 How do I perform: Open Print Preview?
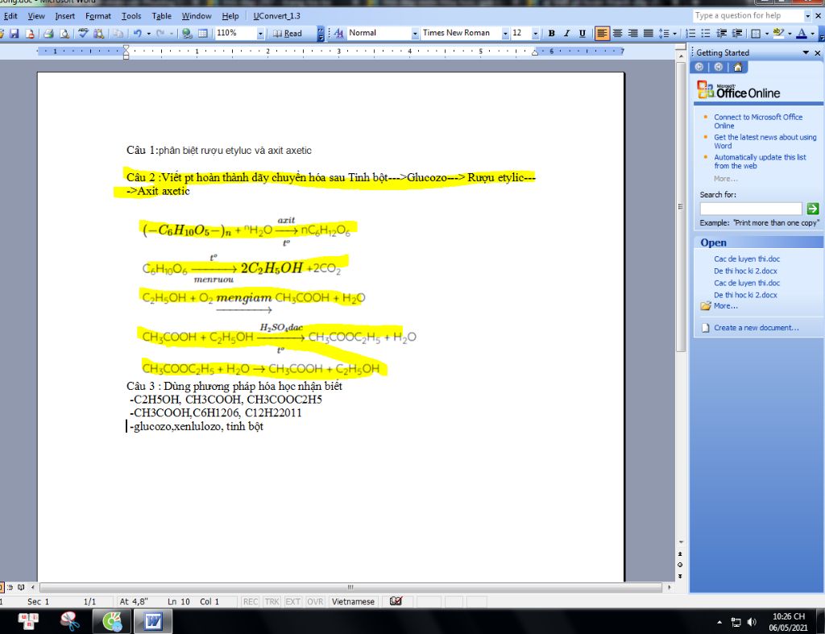pyautogui.click(x=64, y=34)
